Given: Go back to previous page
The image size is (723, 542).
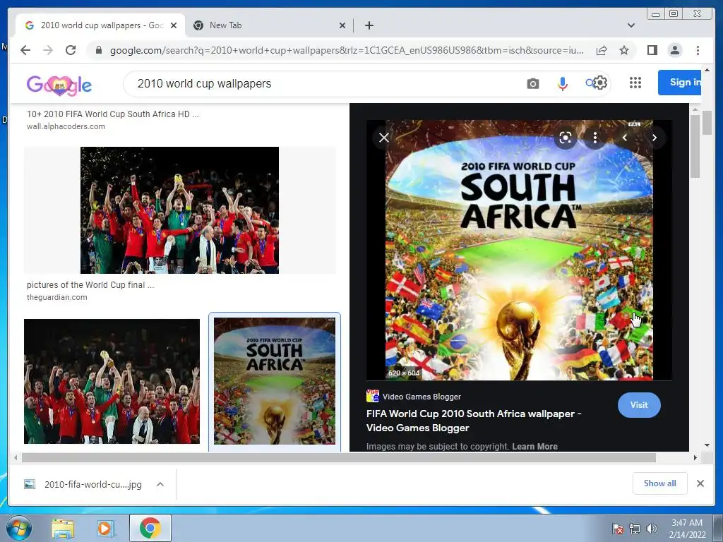Looking at the screenshot, I should coord(25,50).
